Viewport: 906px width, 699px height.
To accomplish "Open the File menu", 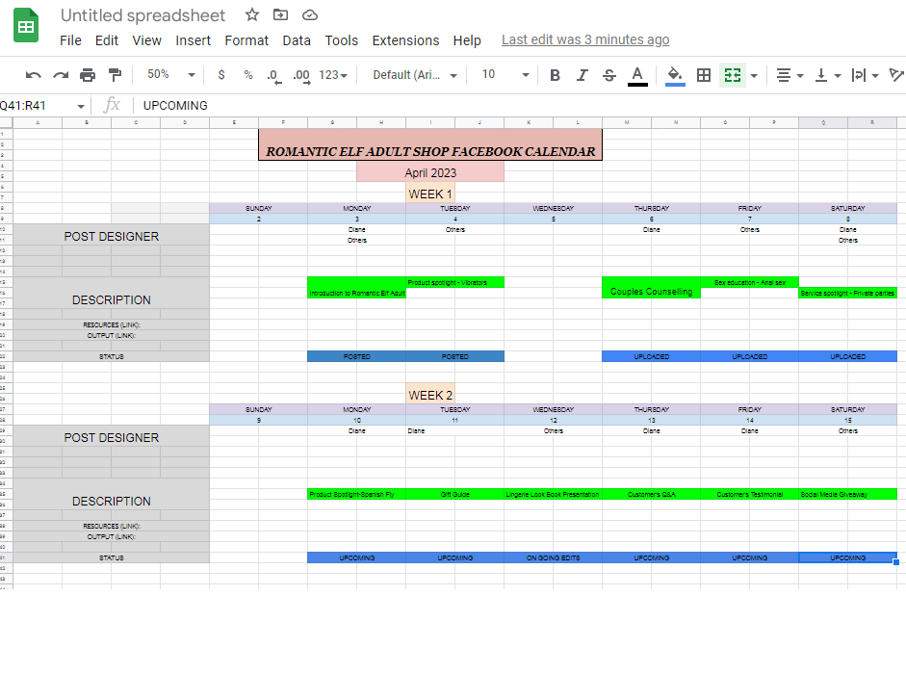I will pyautogui.click(x=70, y=40).
